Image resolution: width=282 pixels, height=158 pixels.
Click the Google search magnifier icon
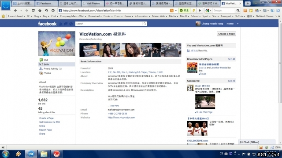point(238,11)
